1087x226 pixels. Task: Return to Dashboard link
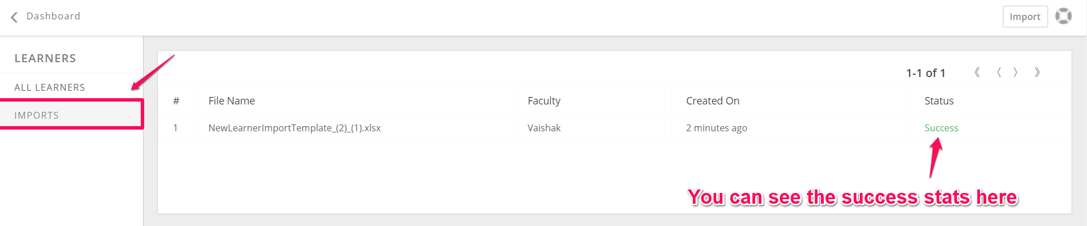click(x=53, y=16)
